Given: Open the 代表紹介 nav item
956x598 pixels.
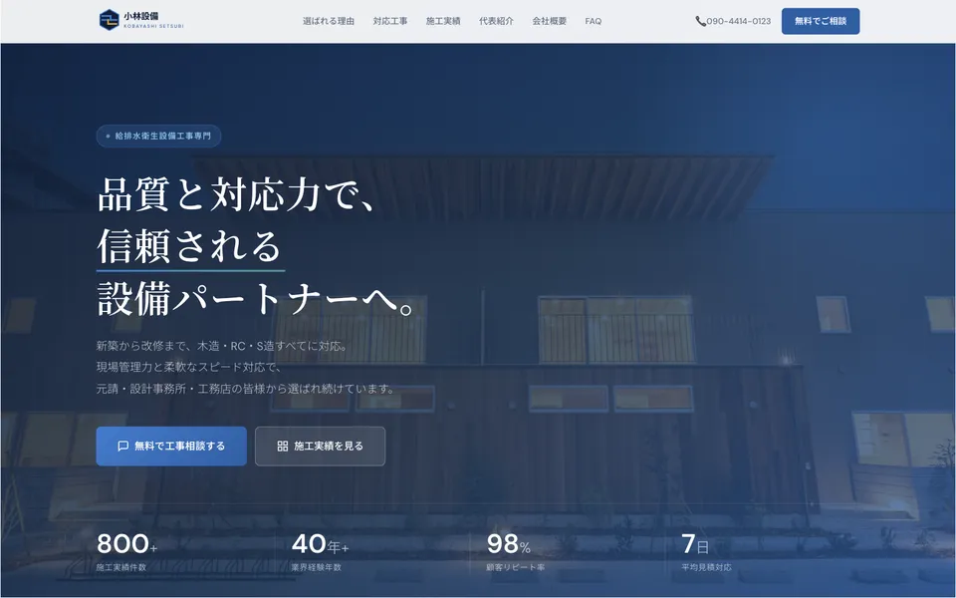Looking at the screenshot, I should pyautogui.click(x=496, y=21).
